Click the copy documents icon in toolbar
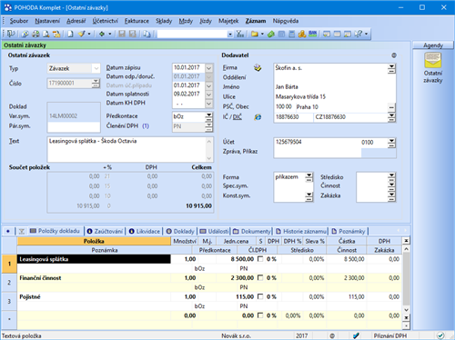This screenshot has width=455, height=340. 147,34
